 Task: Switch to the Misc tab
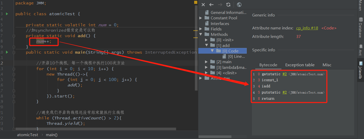327,65
